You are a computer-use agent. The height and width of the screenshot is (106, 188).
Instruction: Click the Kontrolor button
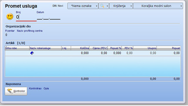pyautogui.click(x=16, y=91)
